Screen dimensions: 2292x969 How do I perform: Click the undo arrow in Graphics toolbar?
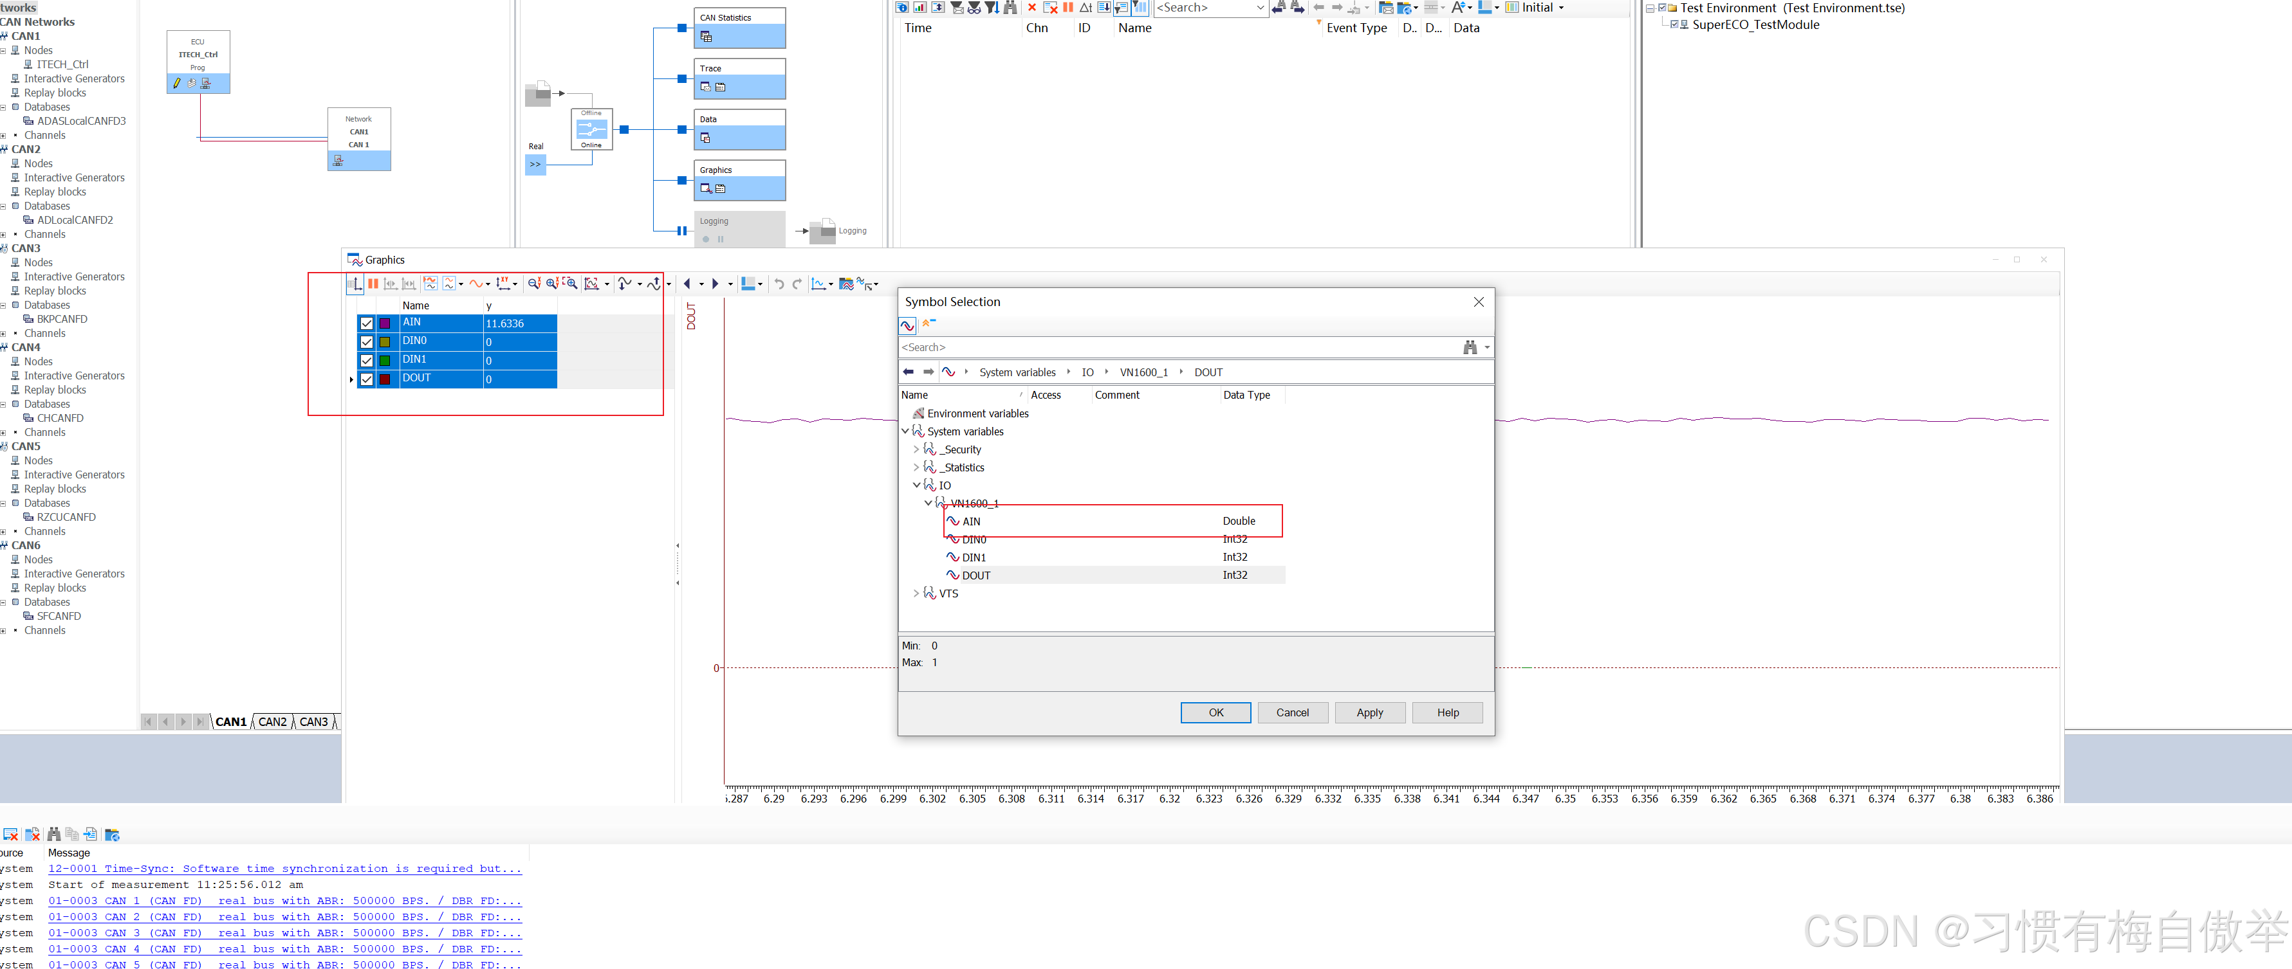779,284
